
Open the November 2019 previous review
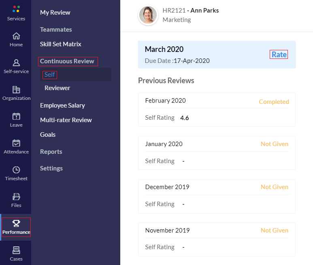217,239
